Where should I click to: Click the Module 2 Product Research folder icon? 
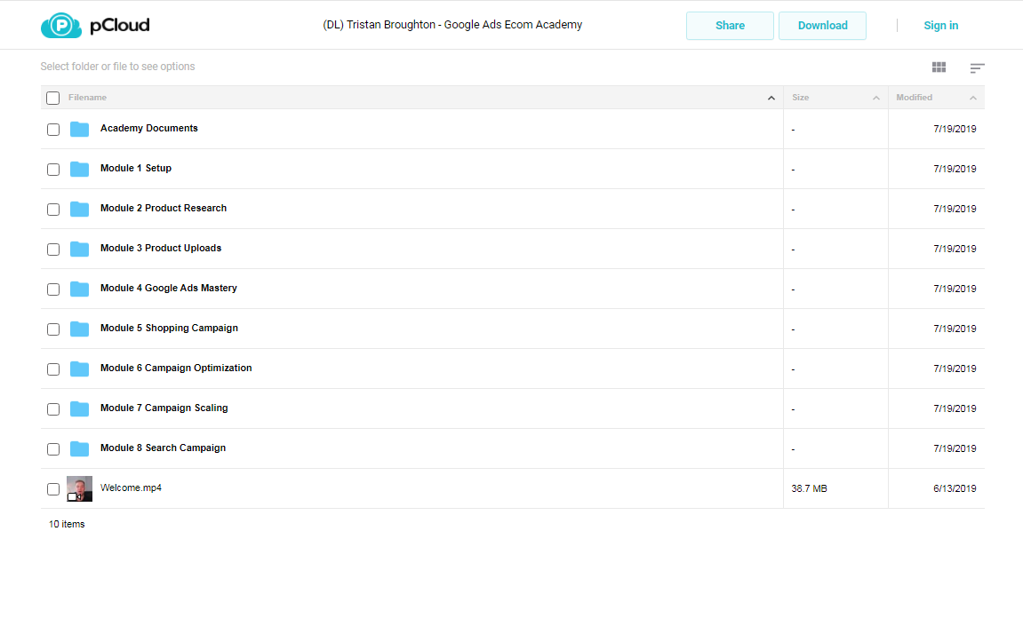(80, 209)
